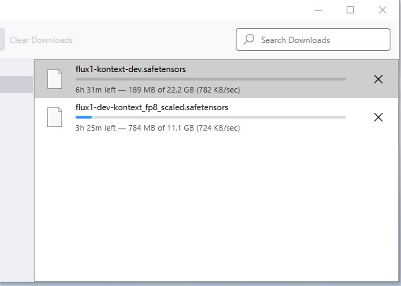Select the flux1-kontext-dev.safetensors filename
The width and height of the screenshot is (401, 286).
coord(131,69)
